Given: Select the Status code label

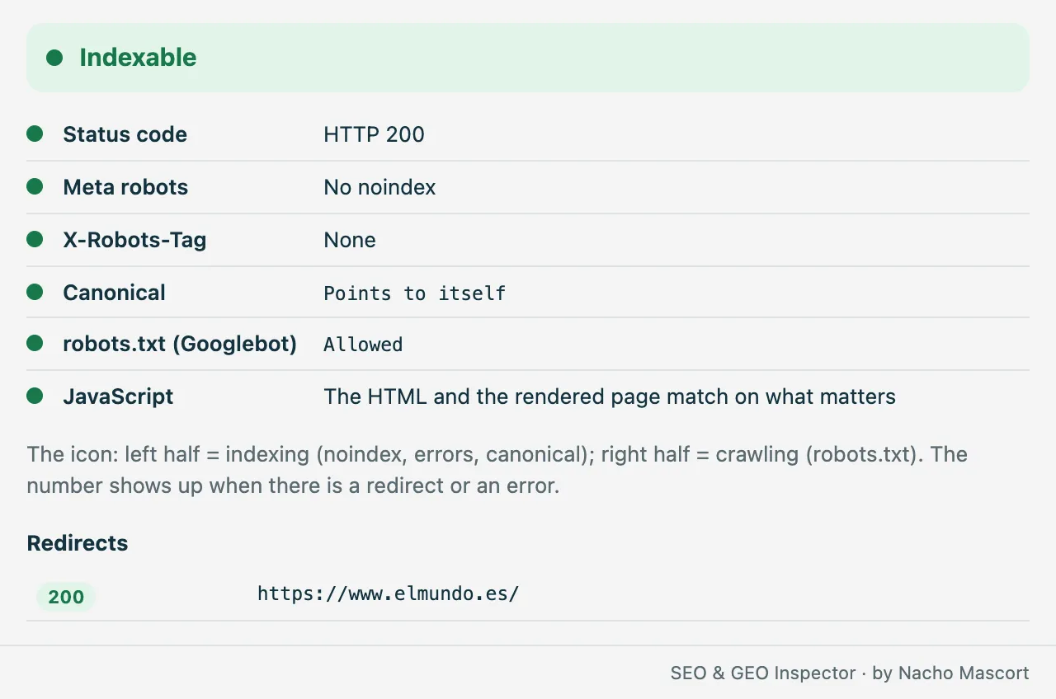Looking at the screenshot, I should 125,134.
